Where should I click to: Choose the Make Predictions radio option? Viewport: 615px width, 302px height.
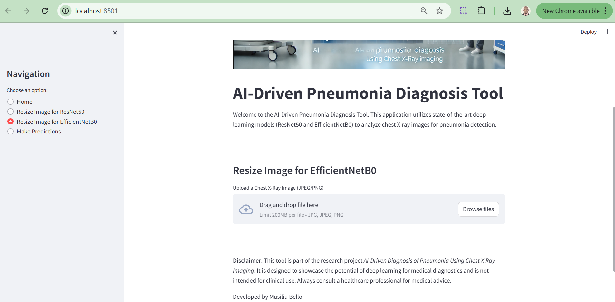(x=11, y=132)
